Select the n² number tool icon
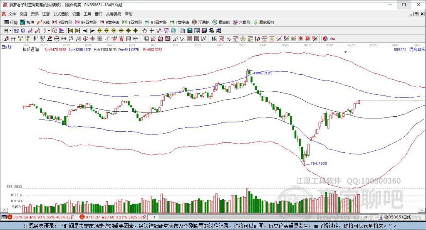Image resolution: width=426 pixels, height=230 pixels. (71, 39)
